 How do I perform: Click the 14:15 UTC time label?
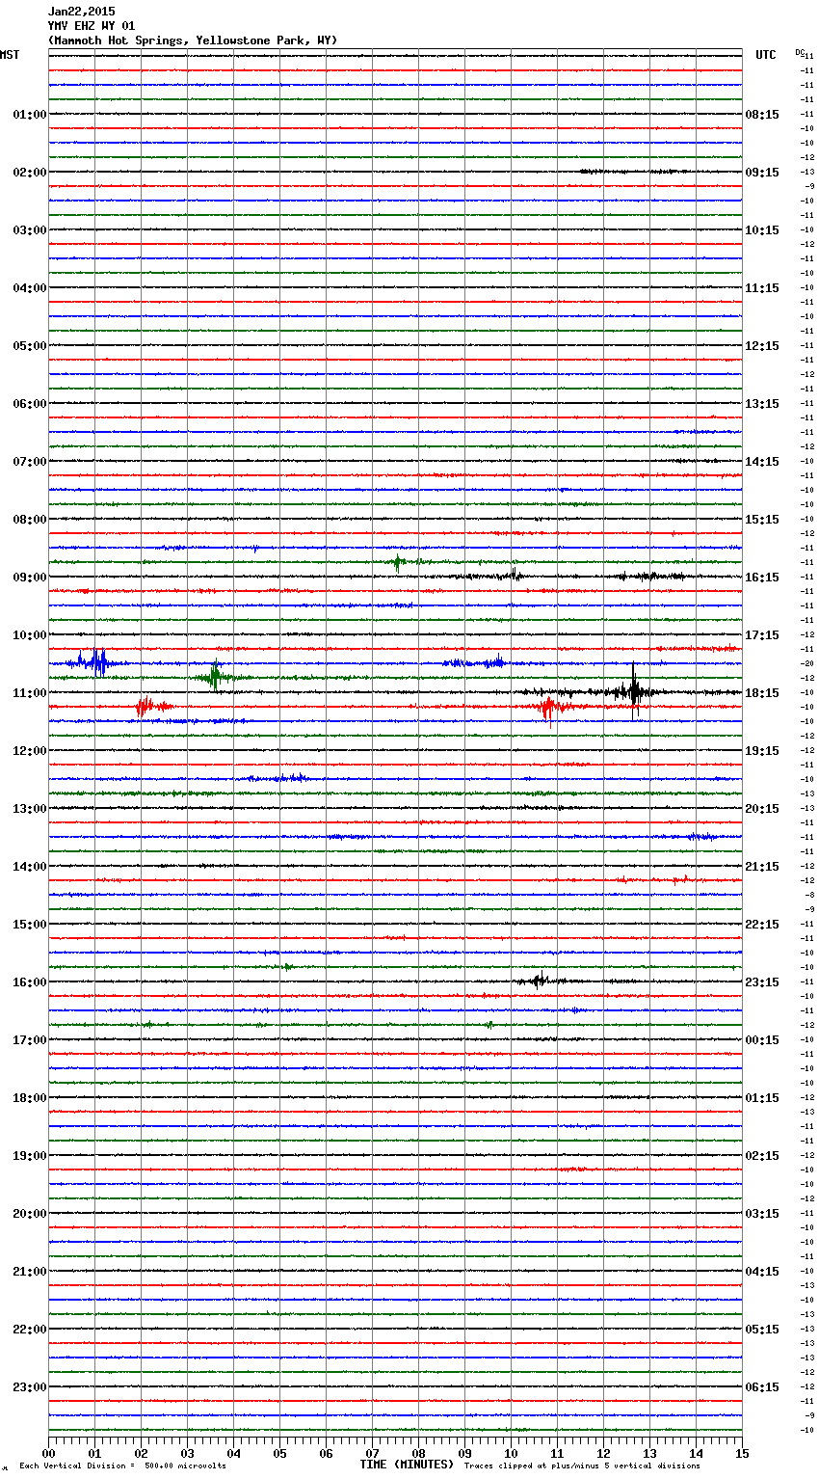[x=762, y=462]
